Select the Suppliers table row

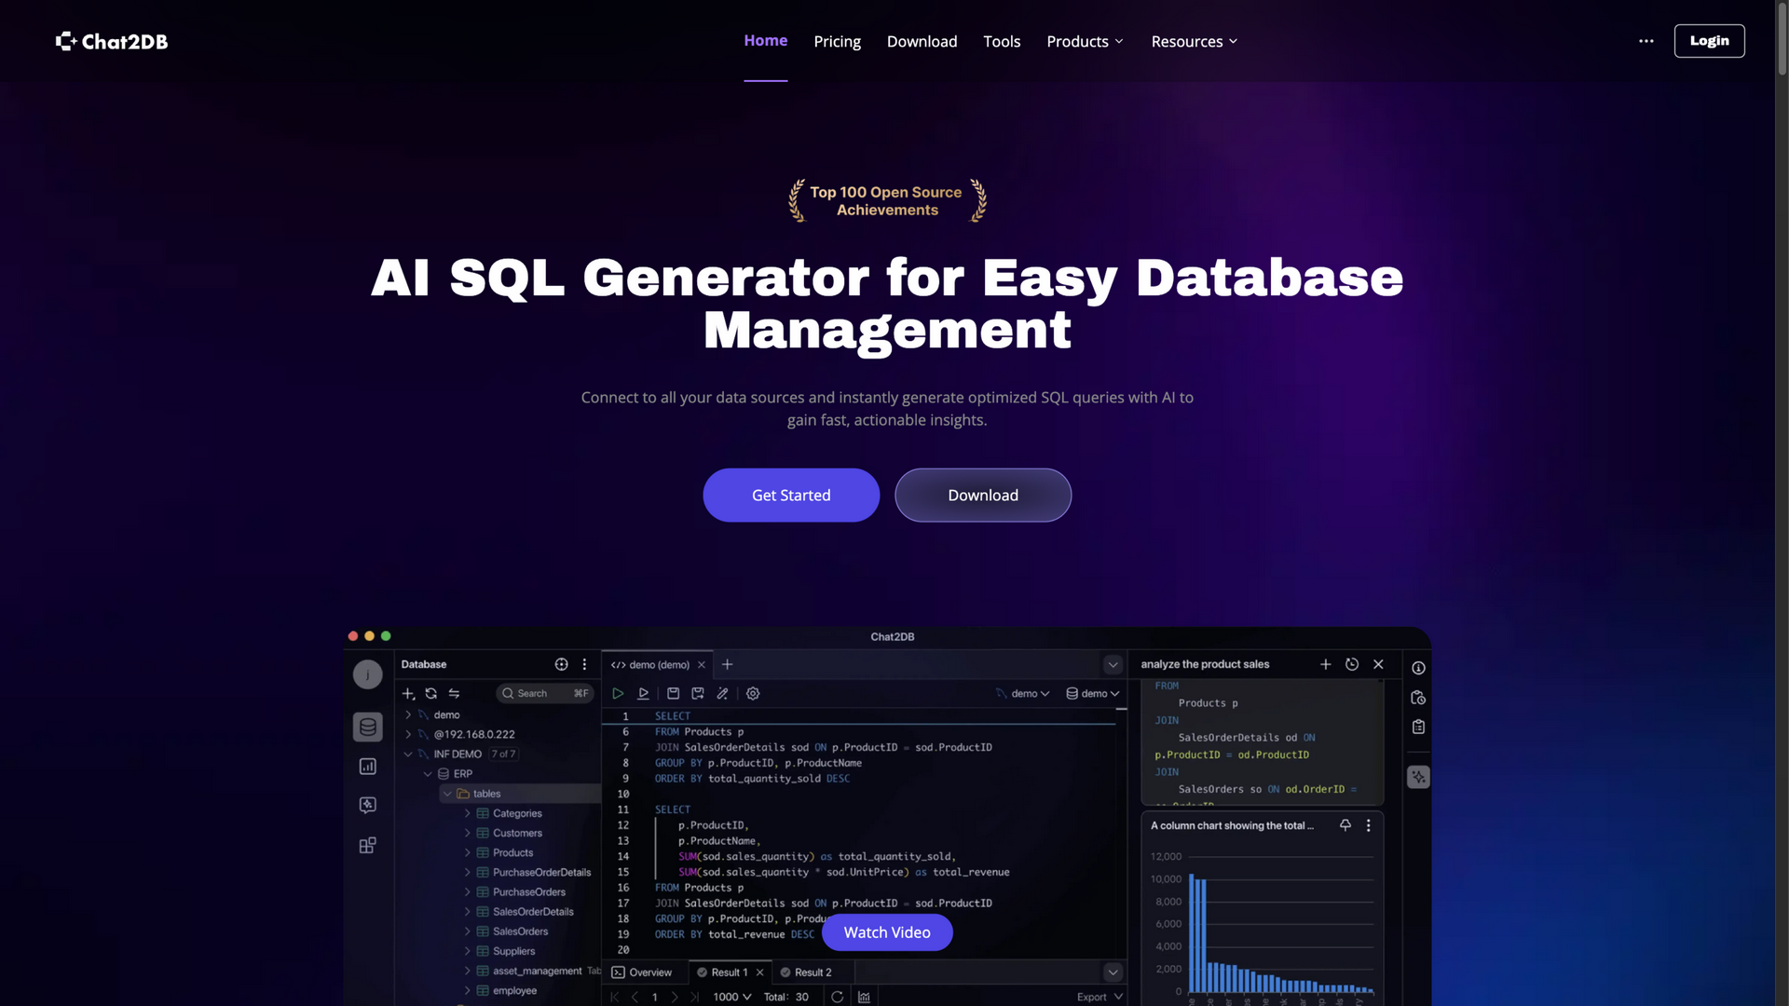click(x=513, y=952)
